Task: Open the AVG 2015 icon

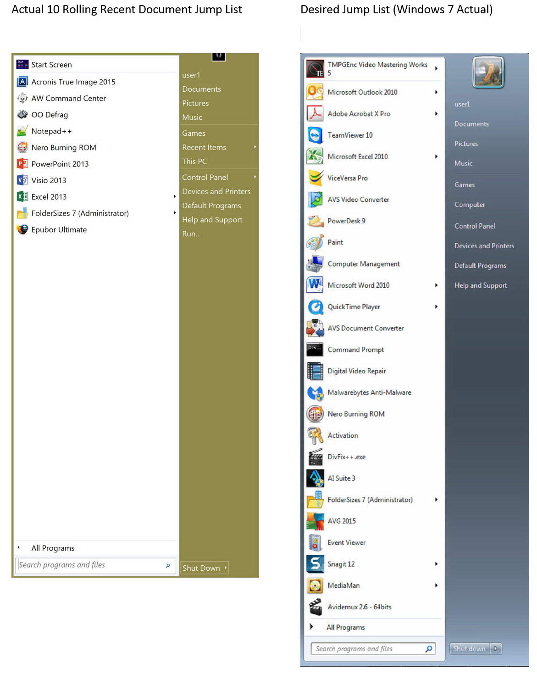Action: click(315, 521)
